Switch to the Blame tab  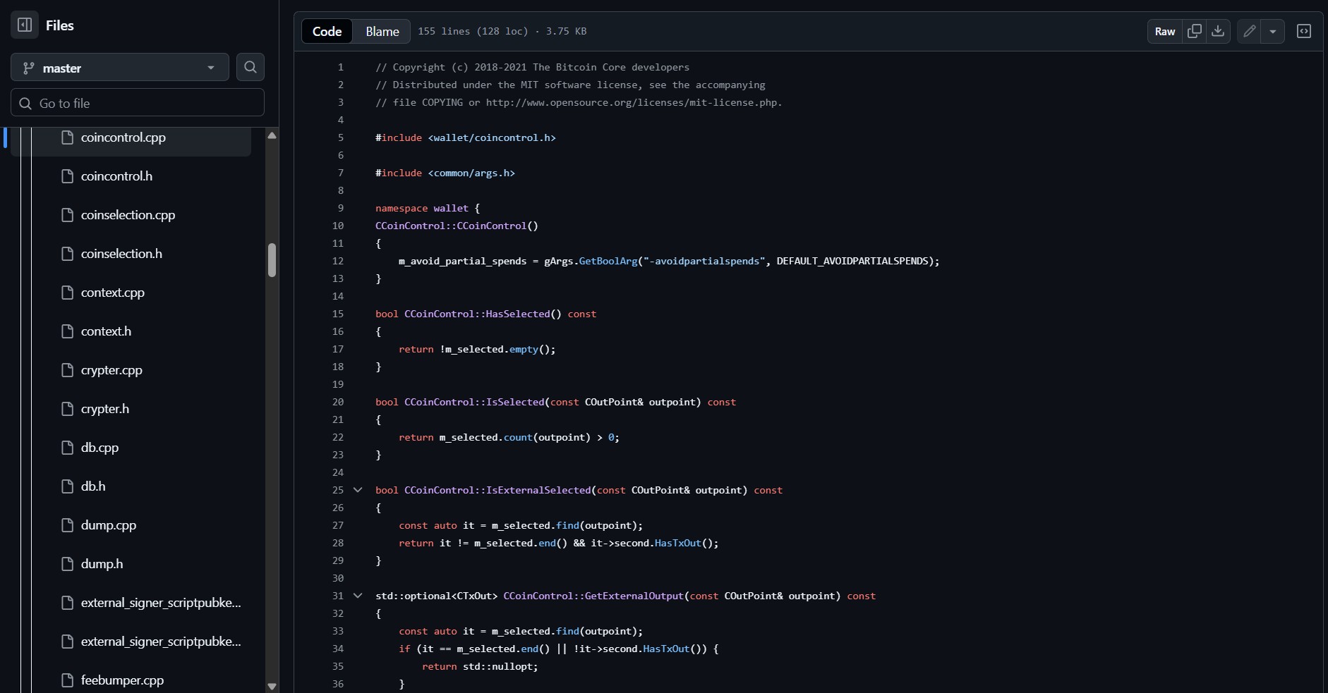(382, 31)
